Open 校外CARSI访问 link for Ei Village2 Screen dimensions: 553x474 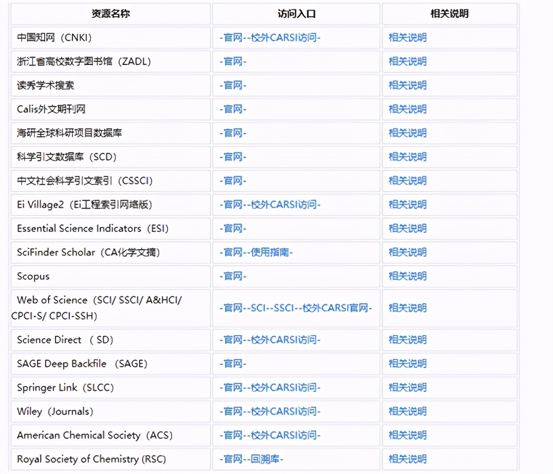[284, 205]
